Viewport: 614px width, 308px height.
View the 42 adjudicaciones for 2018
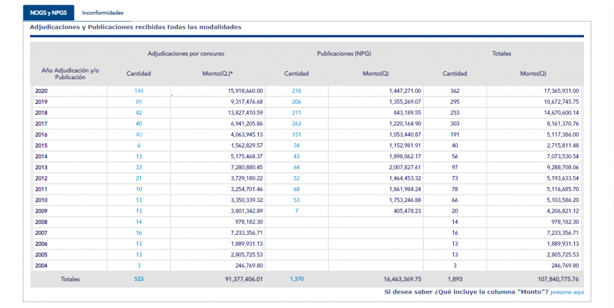(x=139, y=113)
